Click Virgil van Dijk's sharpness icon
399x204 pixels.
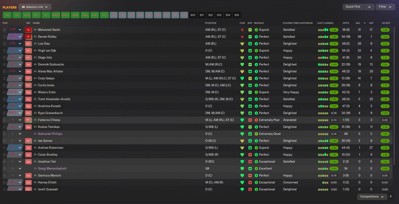pyautogui.click(x=250, y=50)
